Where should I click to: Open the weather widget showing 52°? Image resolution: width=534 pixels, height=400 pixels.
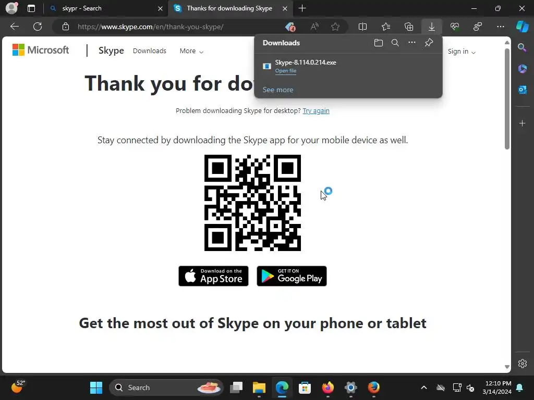coord(18,387)
